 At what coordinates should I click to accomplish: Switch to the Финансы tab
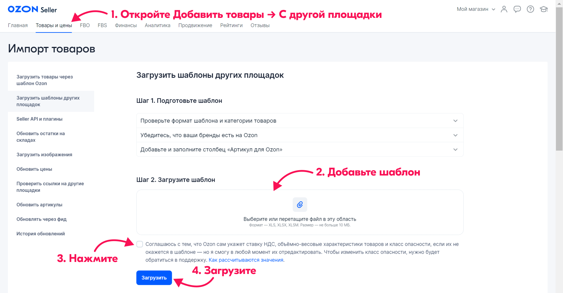(126, 25)
